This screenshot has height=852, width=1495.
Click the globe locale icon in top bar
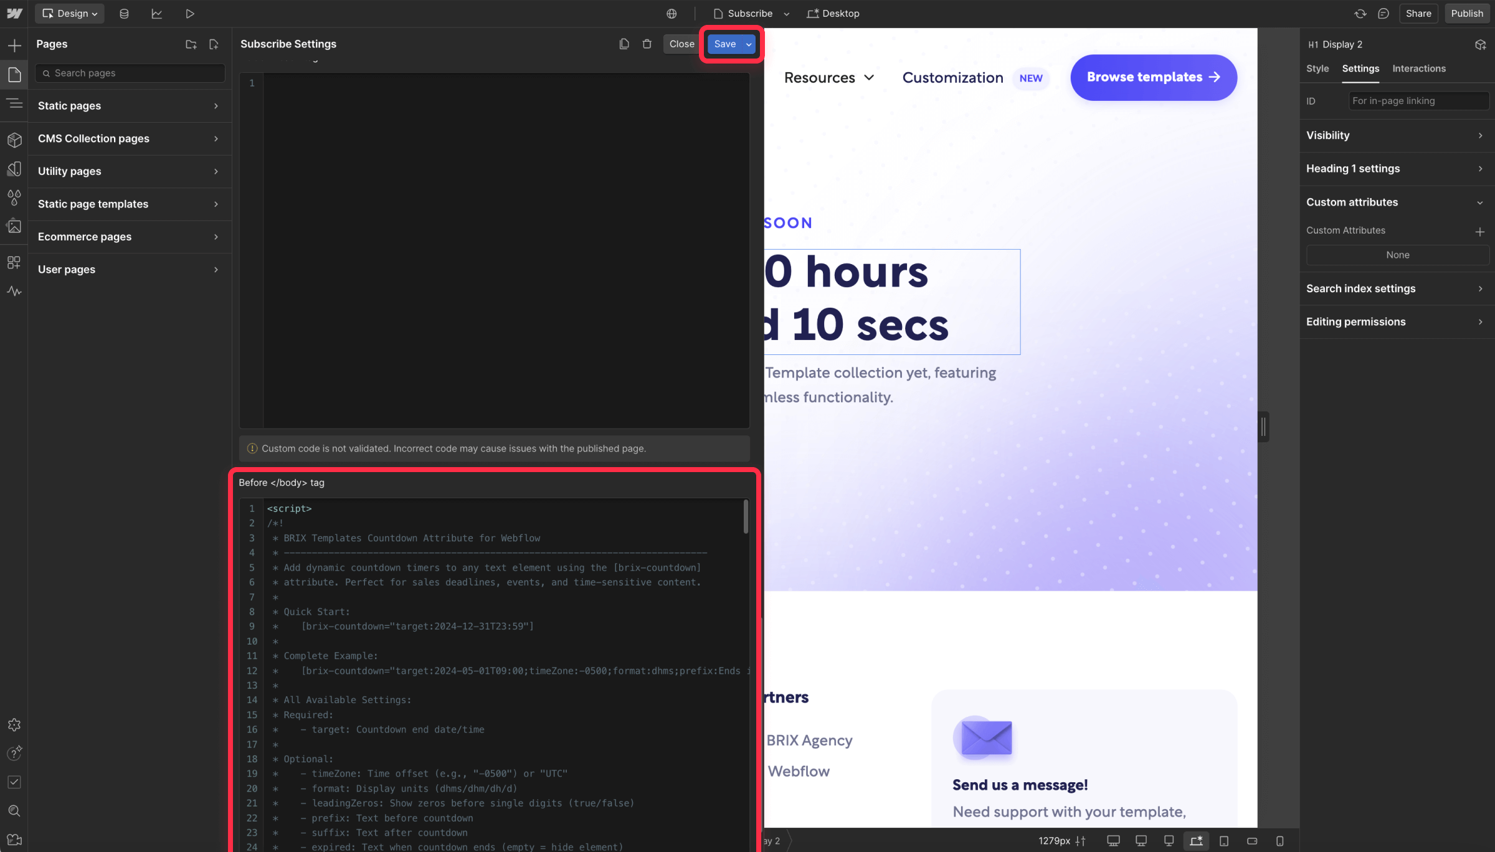[x=672, y=13]
